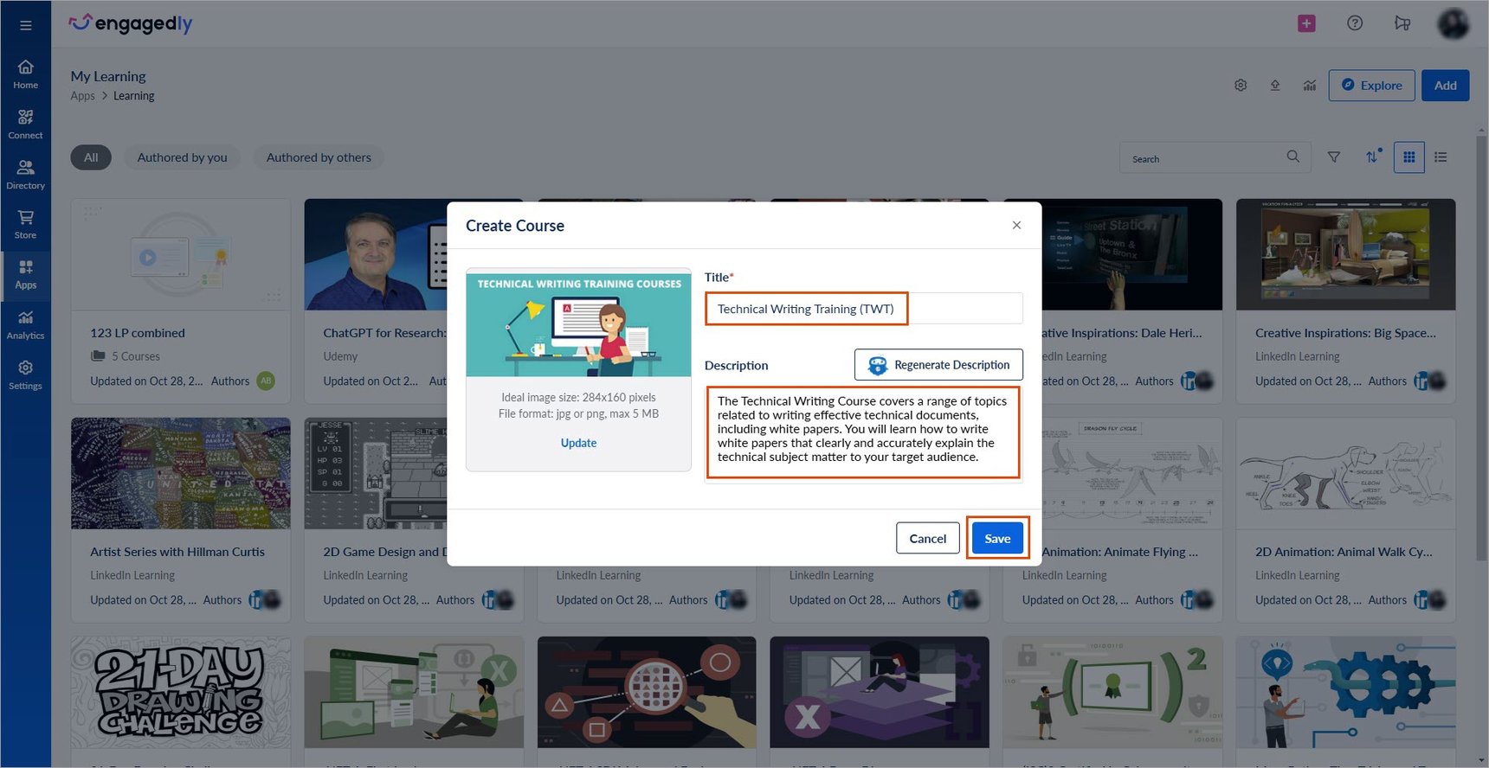
Task: Open the hamburger navigation menu
Action: (x=26, y=25)
